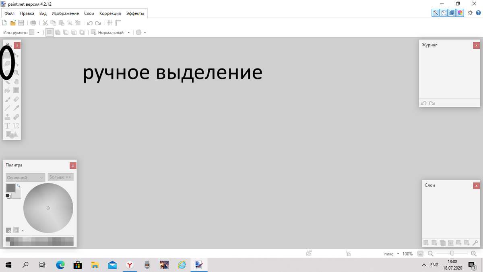This screenshot has width=483, height=272.
Task: Expand the Больше >> palette options
Action: pyautogui.click(x=60, y=177)
